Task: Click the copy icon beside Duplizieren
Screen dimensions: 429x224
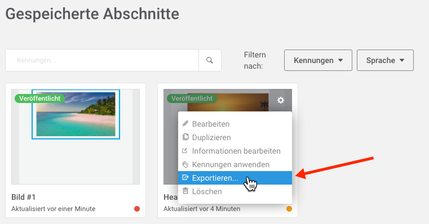Action: coord(185,137)
